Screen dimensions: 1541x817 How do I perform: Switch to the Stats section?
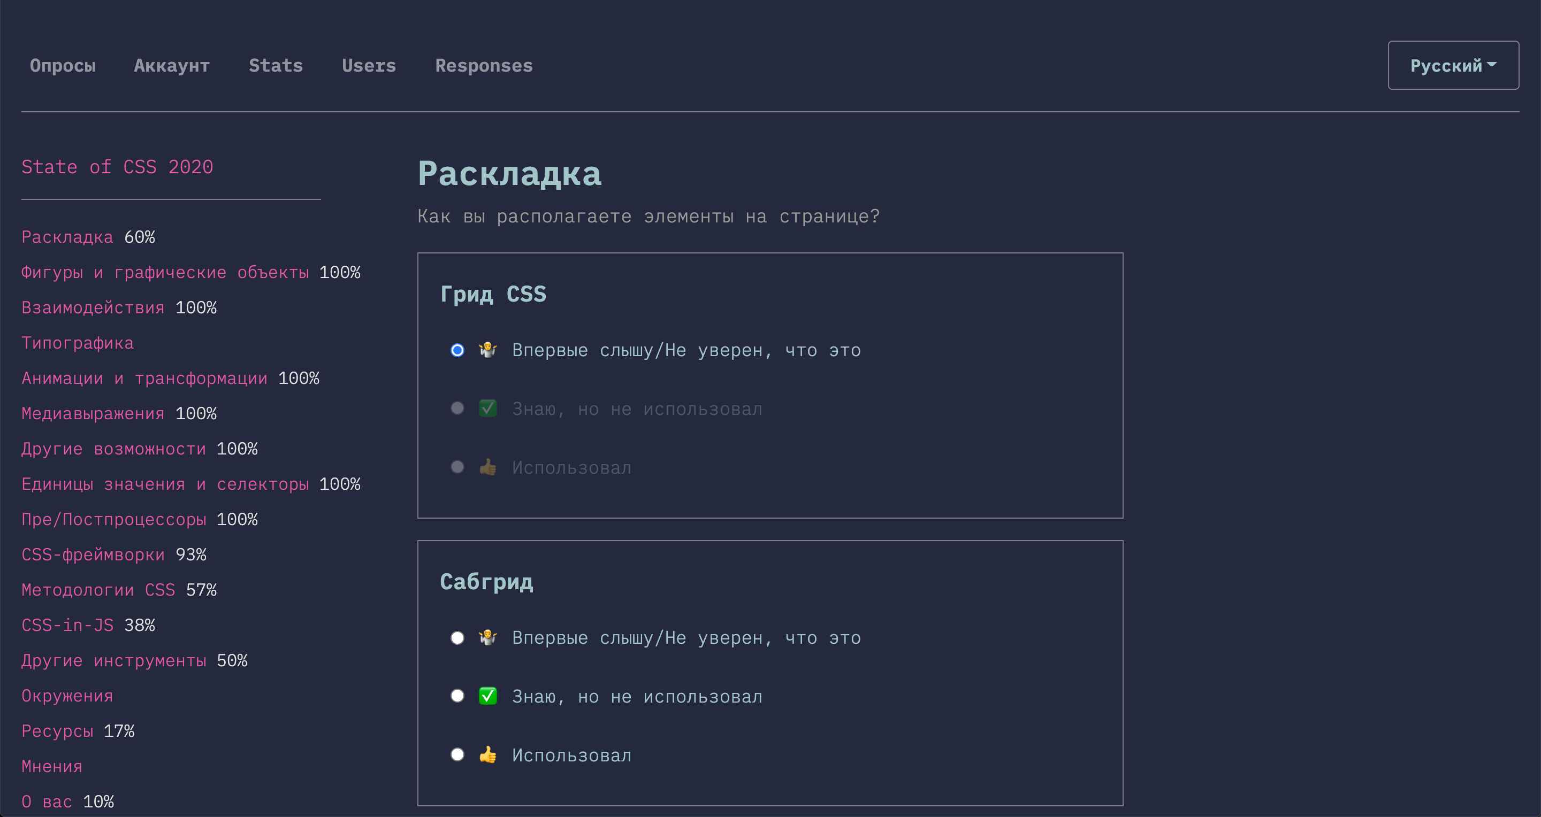tap(276, 65)
